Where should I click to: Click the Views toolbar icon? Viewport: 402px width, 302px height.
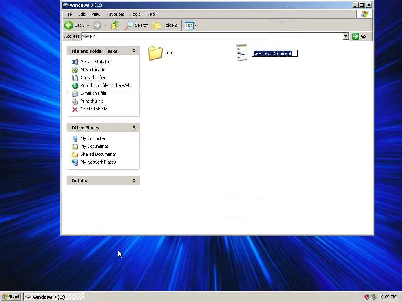(x=189, y=26)
